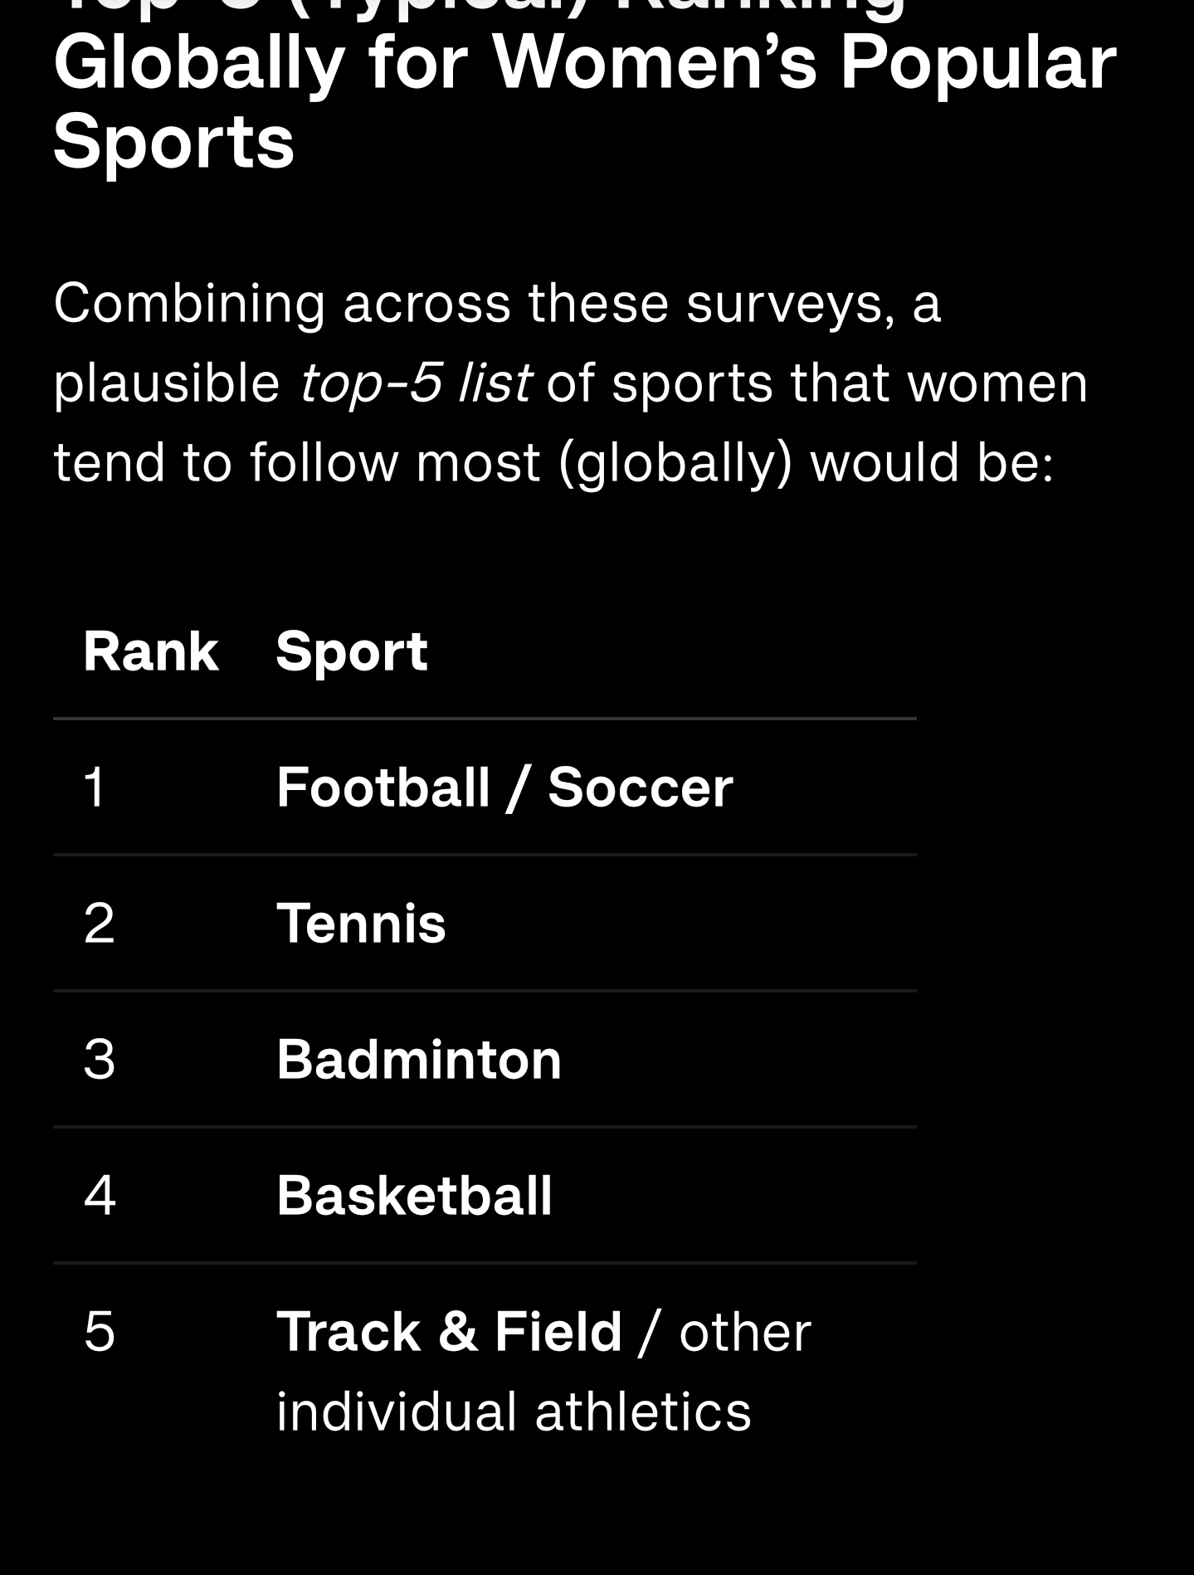
Task: Click the italic 'top-5 list' phrase
Action: point(415,383)
